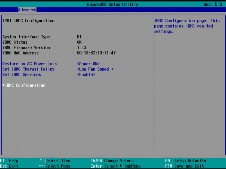Screen dimensions: 226x169
Task: Toggle the iBMC Services <Enable> value
Action: [86, 74]
